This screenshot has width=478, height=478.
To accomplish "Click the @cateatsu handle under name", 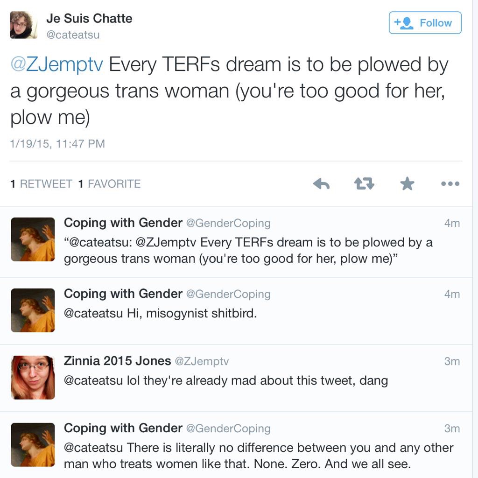I will pos(73,35).
